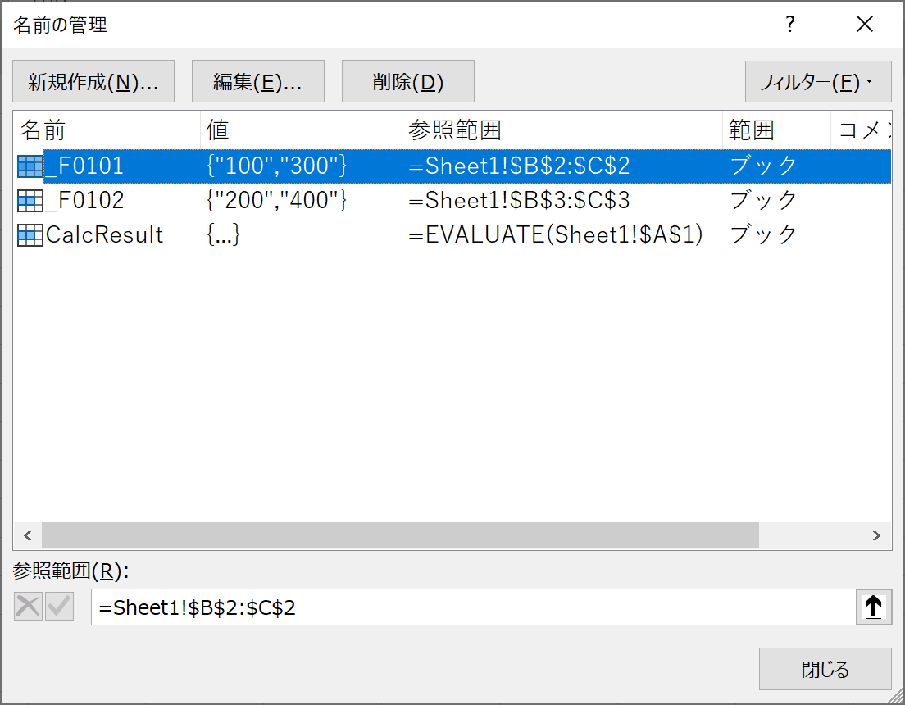The width and height of the screenshot is (905, 705).
Task: Click the _F0101 named range icon
Action: (30, 166)
